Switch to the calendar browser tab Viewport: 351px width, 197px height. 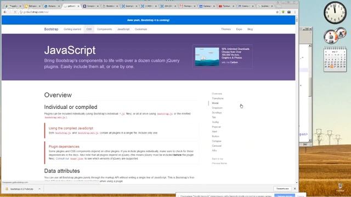click(207, 6)
